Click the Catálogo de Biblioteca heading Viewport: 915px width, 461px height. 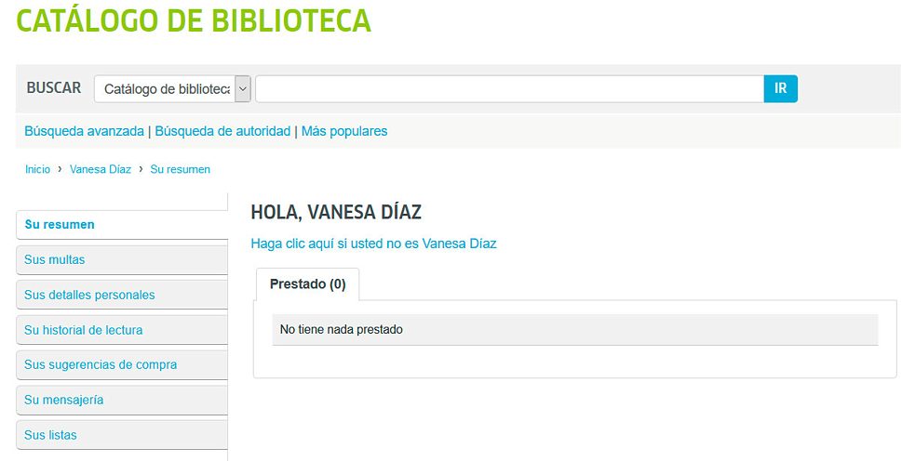tap(194, 20)
